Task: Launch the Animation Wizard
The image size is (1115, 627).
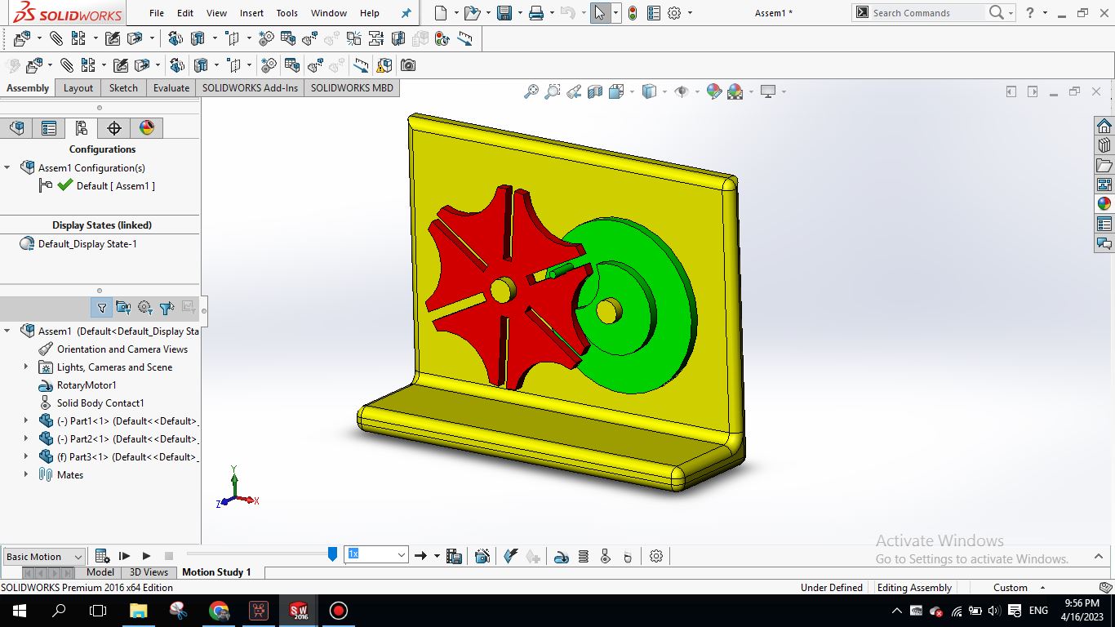Action: pos(482,556)
